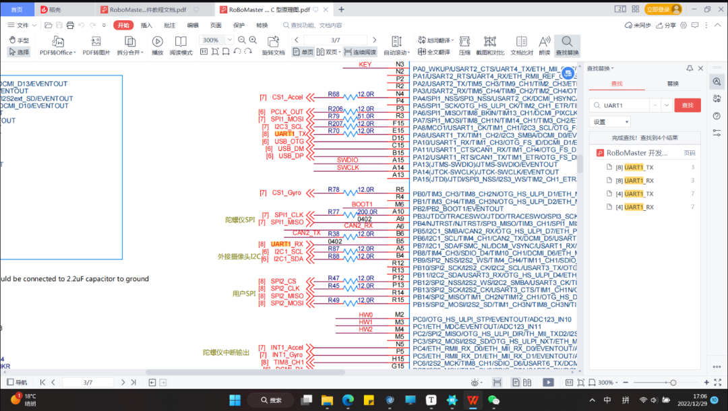Click the red 查找 search button
This screenshot has height=411, width=728.
point(688,105)
